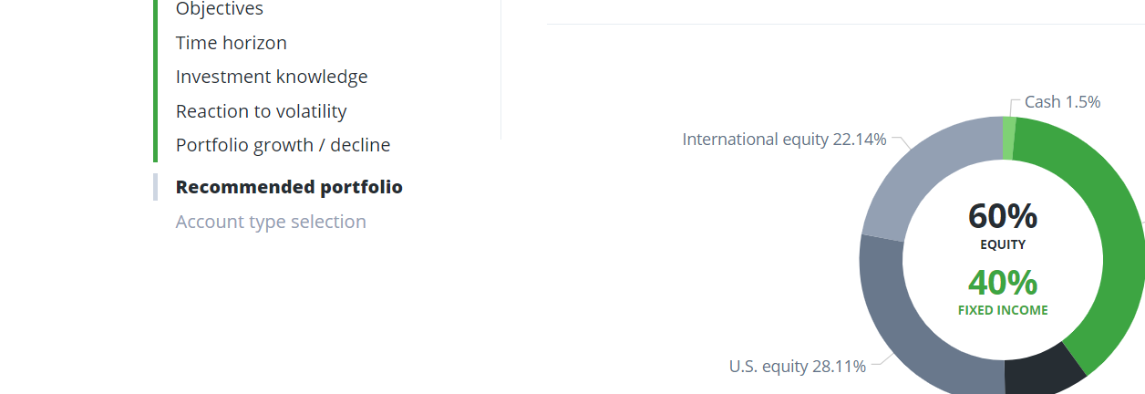Click the indicator bar beside Recommended portfolio

coord(156,187)
